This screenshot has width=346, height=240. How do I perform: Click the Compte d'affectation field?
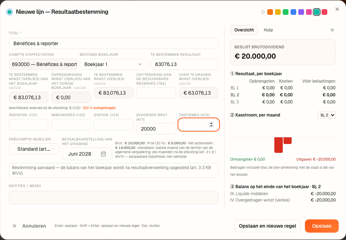coord(43,64)
